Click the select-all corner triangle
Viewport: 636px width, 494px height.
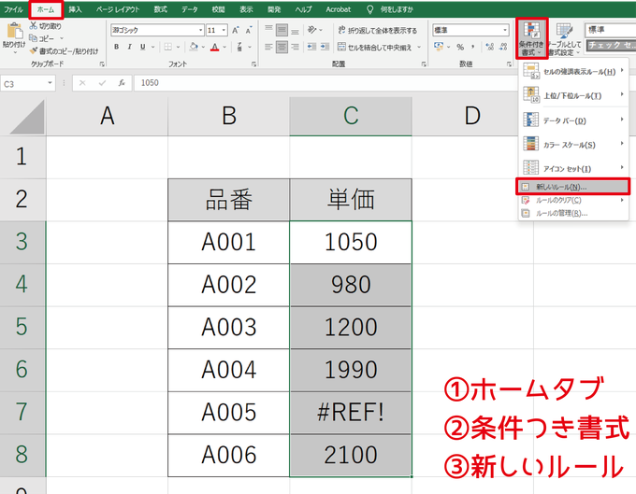pos(27,118)
